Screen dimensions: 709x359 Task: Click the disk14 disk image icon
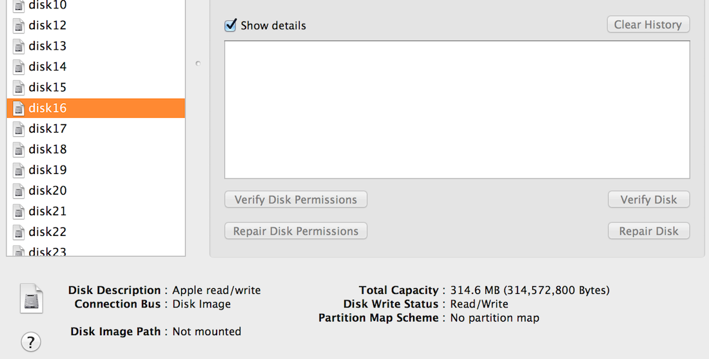coord(19,67)
